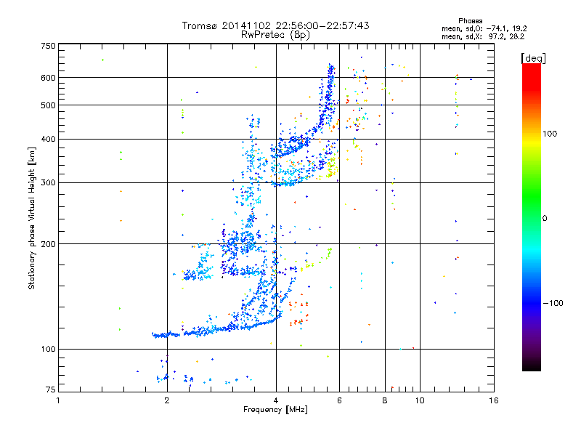Click the y-axis tick label "75"
Viewport: 581px width, 436px height.
(51, 389)
